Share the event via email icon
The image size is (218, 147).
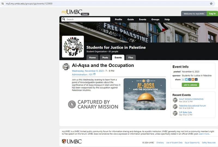point(183,80)
